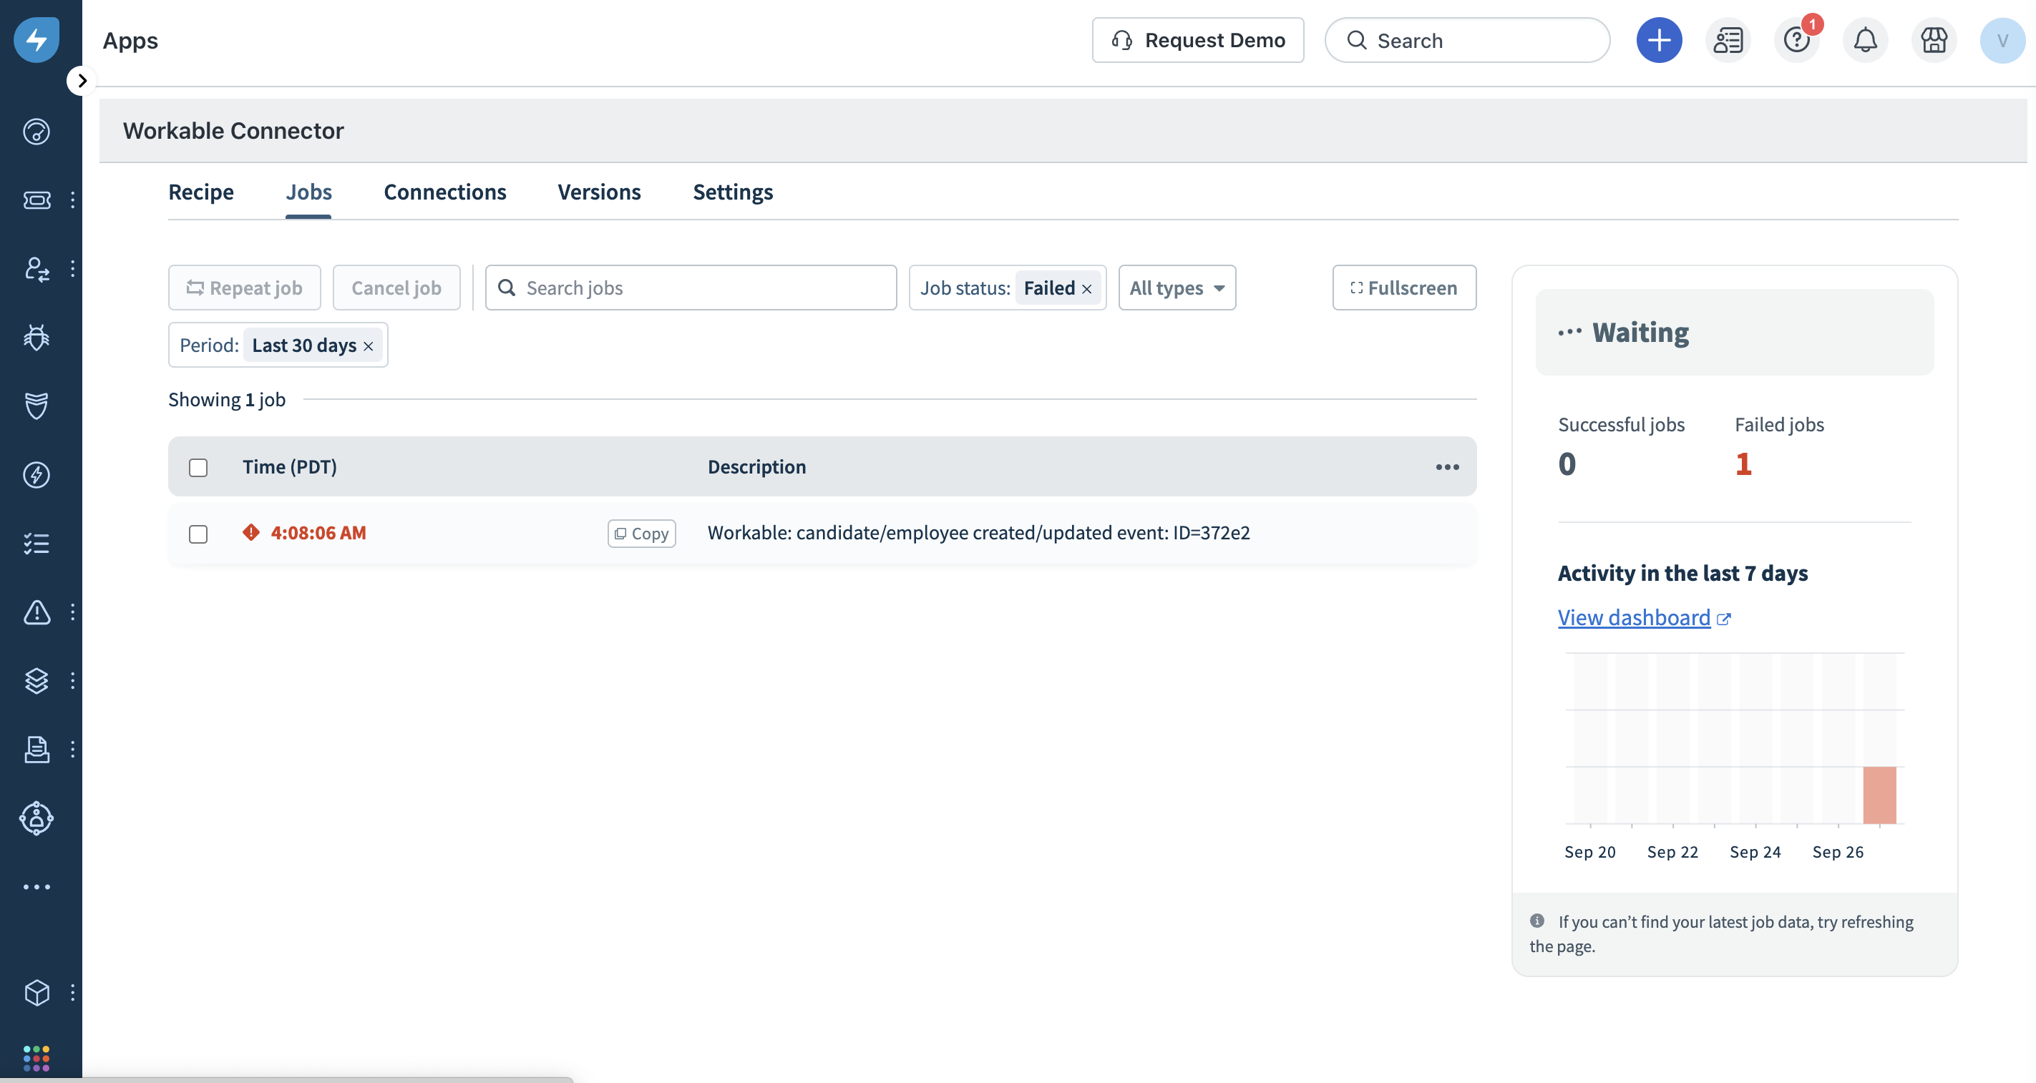The image size is (2036, 1083).
Task: Open the Versions tab
Action: 598,192
